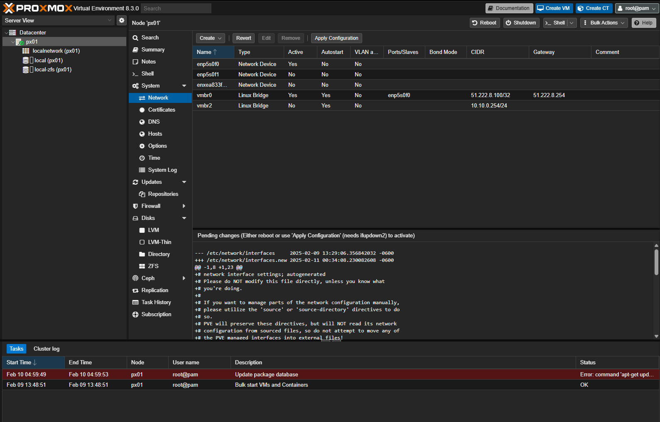Click the Time clock icon
This screenshot has height=422, width=660.
pyautogui.click(x=142, y=158)
